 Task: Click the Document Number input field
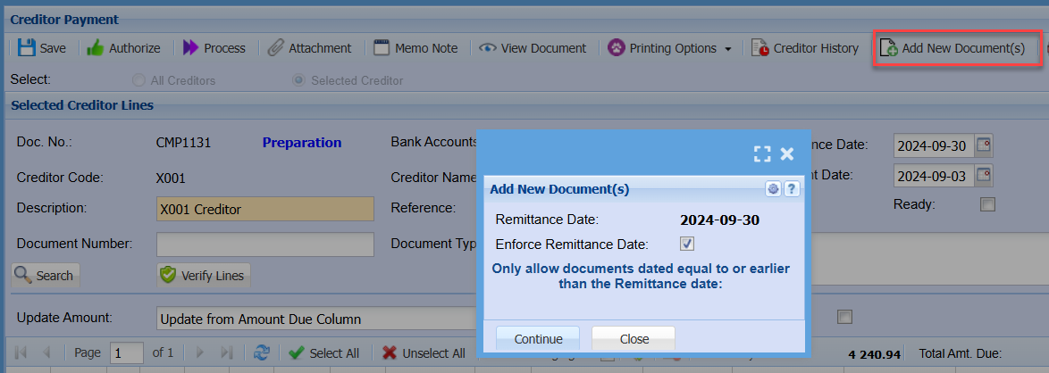(x=264, y=244)
